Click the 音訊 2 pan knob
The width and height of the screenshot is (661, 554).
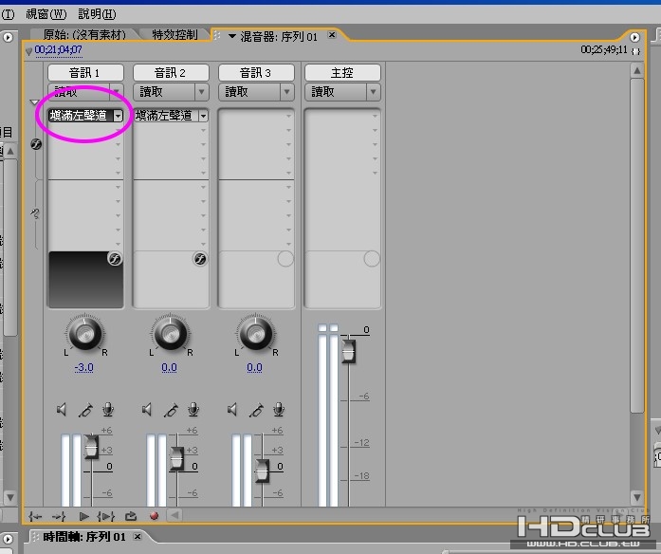[x=171, y=333]
